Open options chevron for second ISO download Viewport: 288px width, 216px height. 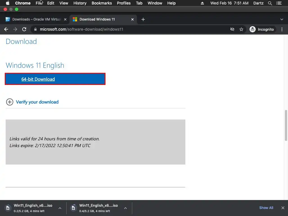[x=125, y=208]
